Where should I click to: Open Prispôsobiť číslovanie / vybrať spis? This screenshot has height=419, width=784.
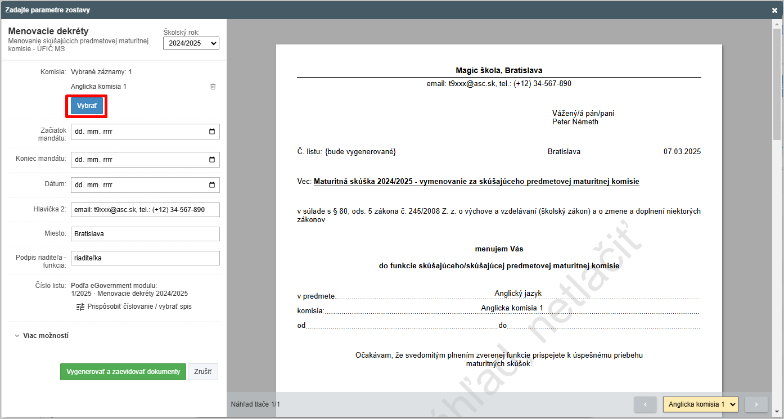[x=134, y=307]
